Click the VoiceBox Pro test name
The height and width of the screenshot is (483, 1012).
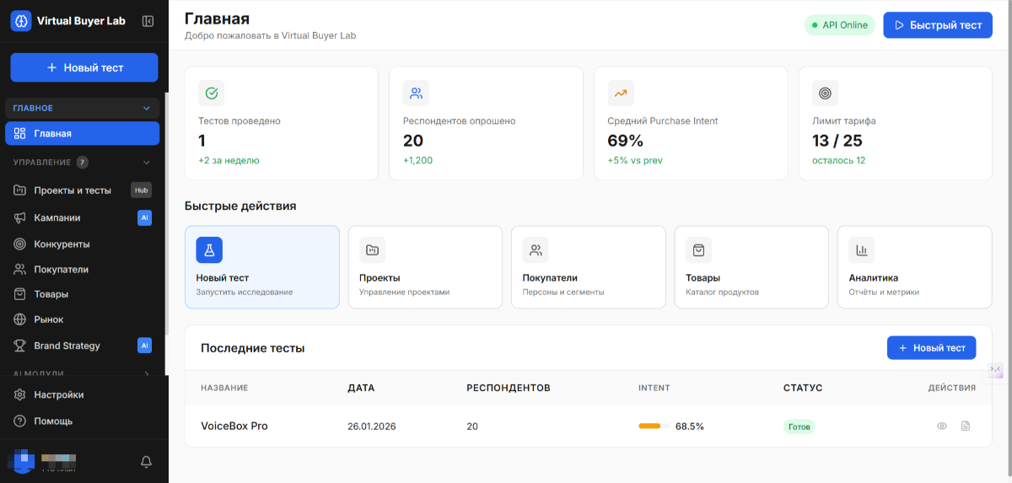[234, 427]
